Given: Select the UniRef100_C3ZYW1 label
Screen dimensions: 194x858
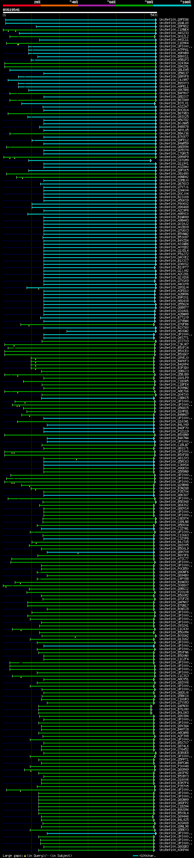Looking at the screenshot, I should tap(174, 529).
